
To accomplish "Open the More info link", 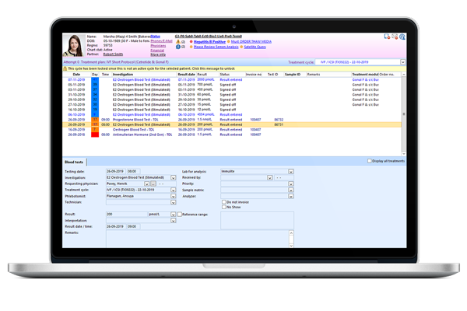I will pos(158,54).
